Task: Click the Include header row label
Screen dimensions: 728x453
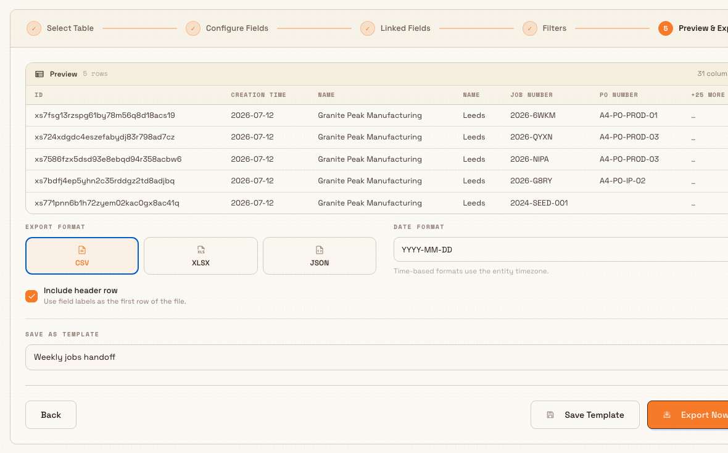Action: click(x=80, y=291)
